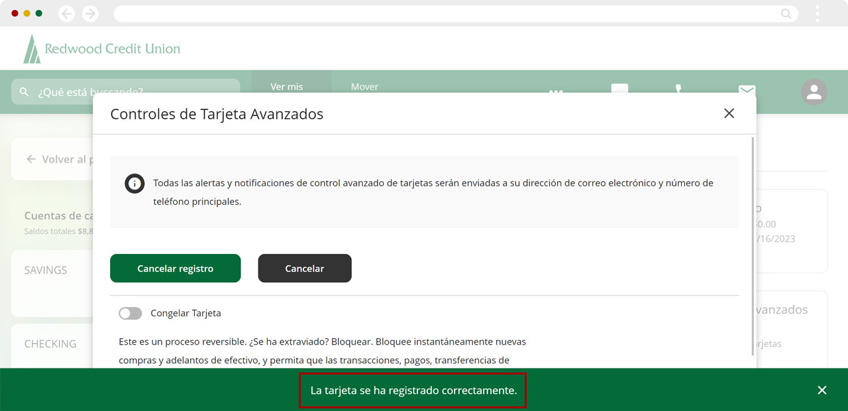Open the mail envelope icon

(747, 88)
